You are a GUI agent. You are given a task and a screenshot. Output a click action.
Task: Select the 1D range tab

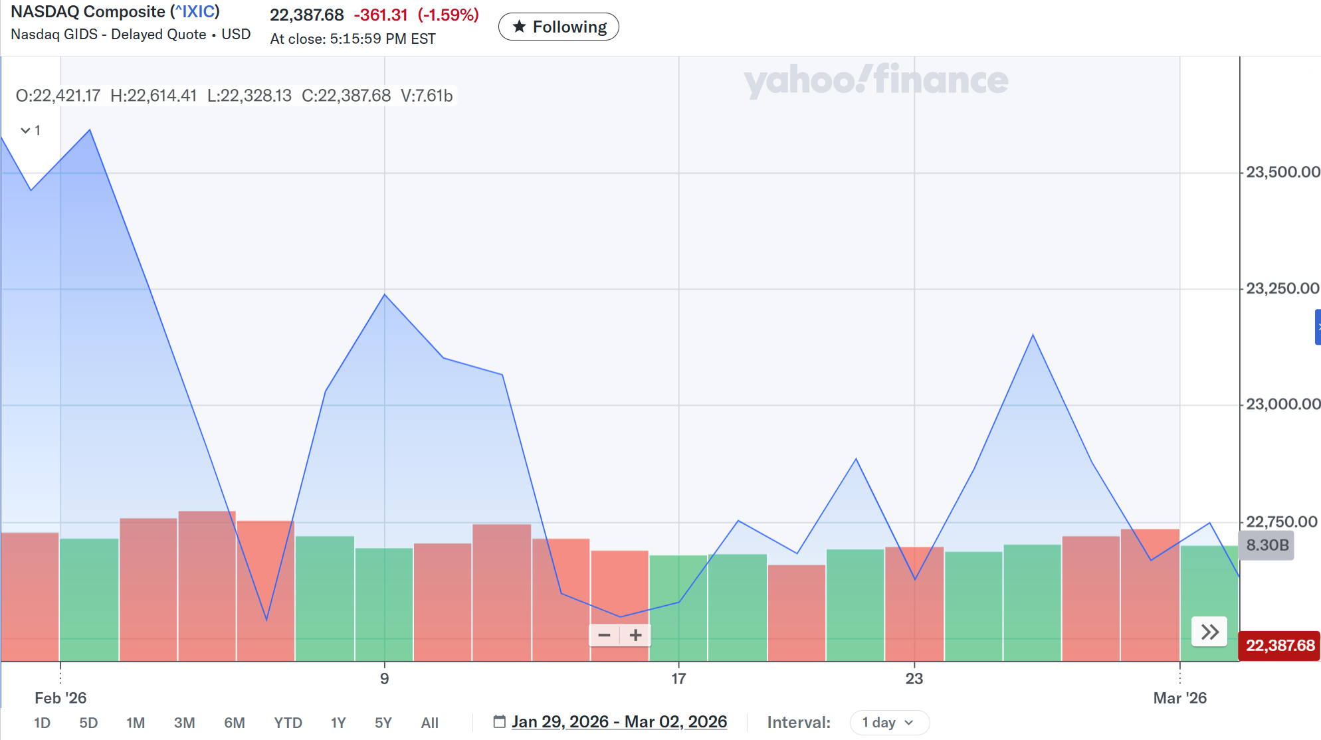[x=42, y=723]
